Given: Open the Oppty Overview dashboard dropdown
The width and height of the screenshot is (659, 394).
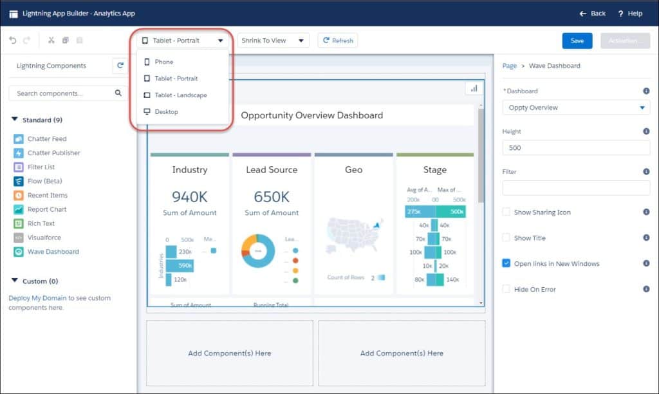Looking at the screenshot, I should click(x=576, y=108).
